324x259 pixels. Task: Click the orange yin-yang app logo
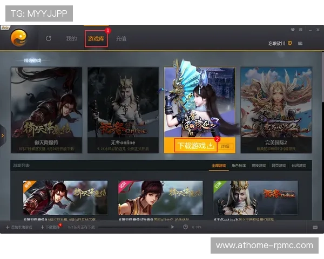pos(19,38)
